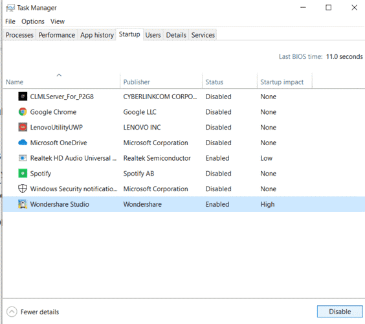The height and width of the screenshot is (324, 365).
Task: Sort list by Startup impact column
Action: 282,82
